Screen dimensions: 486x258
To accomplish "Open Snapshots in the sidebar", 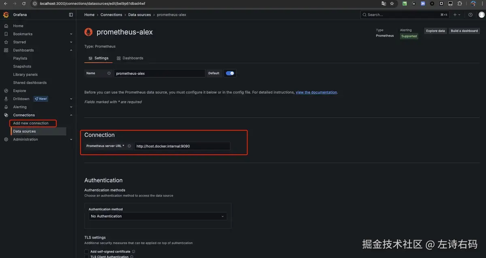I will (x=22, y=66).
